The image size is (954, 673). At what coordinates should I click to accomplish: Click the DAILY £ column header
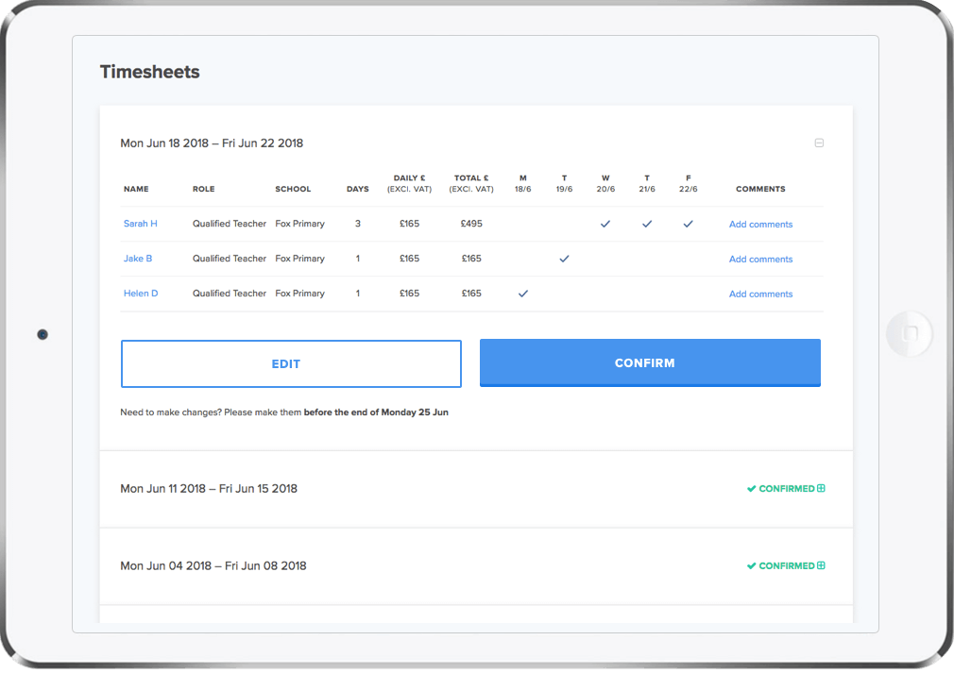[410, 184]
